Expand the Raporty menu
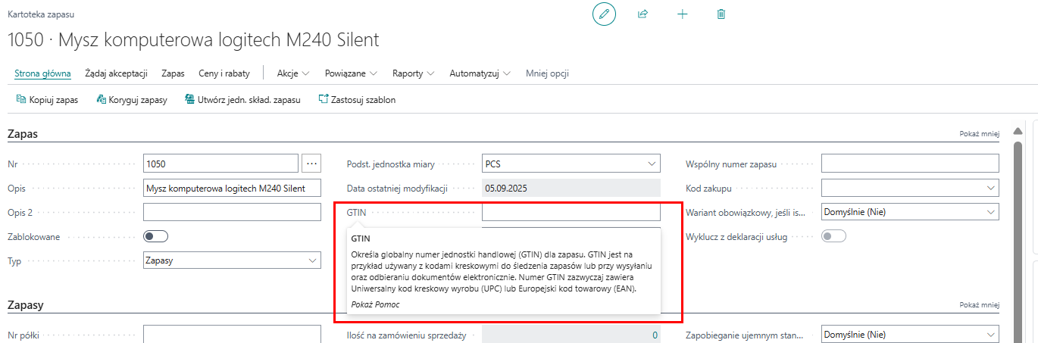The image size is (1038, 343). [x=413, y=73]
